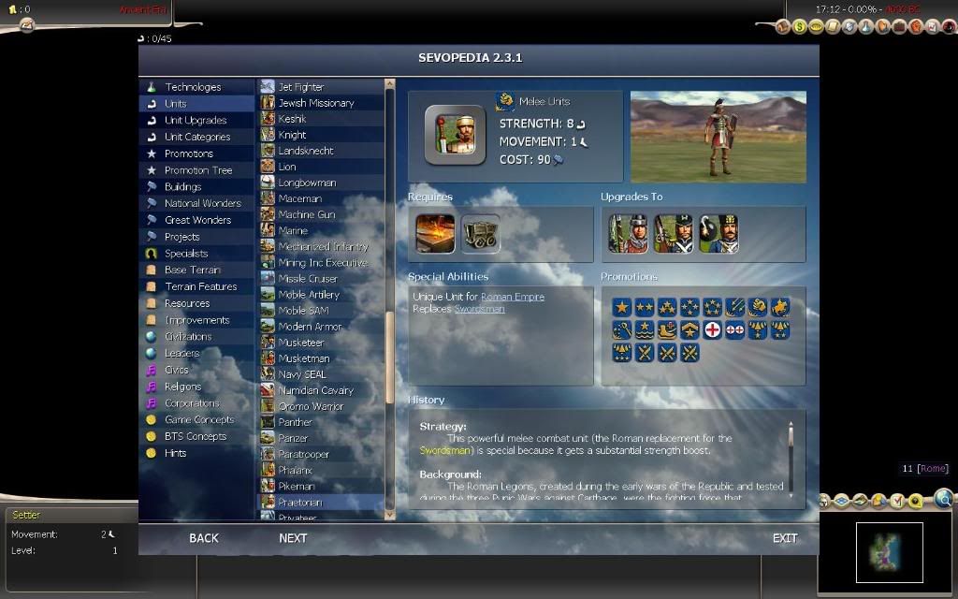Open the Resources category
The image size is (958, 599).
[x=196, y=303]
